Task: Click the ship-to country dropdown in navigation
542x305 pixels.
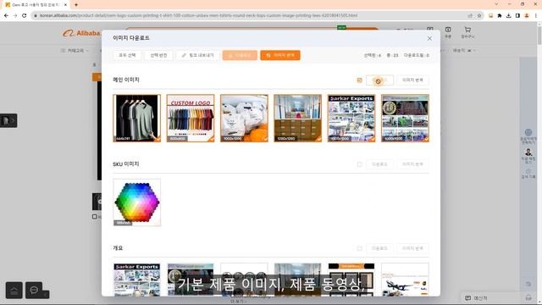Action: (x=464, y=51)
